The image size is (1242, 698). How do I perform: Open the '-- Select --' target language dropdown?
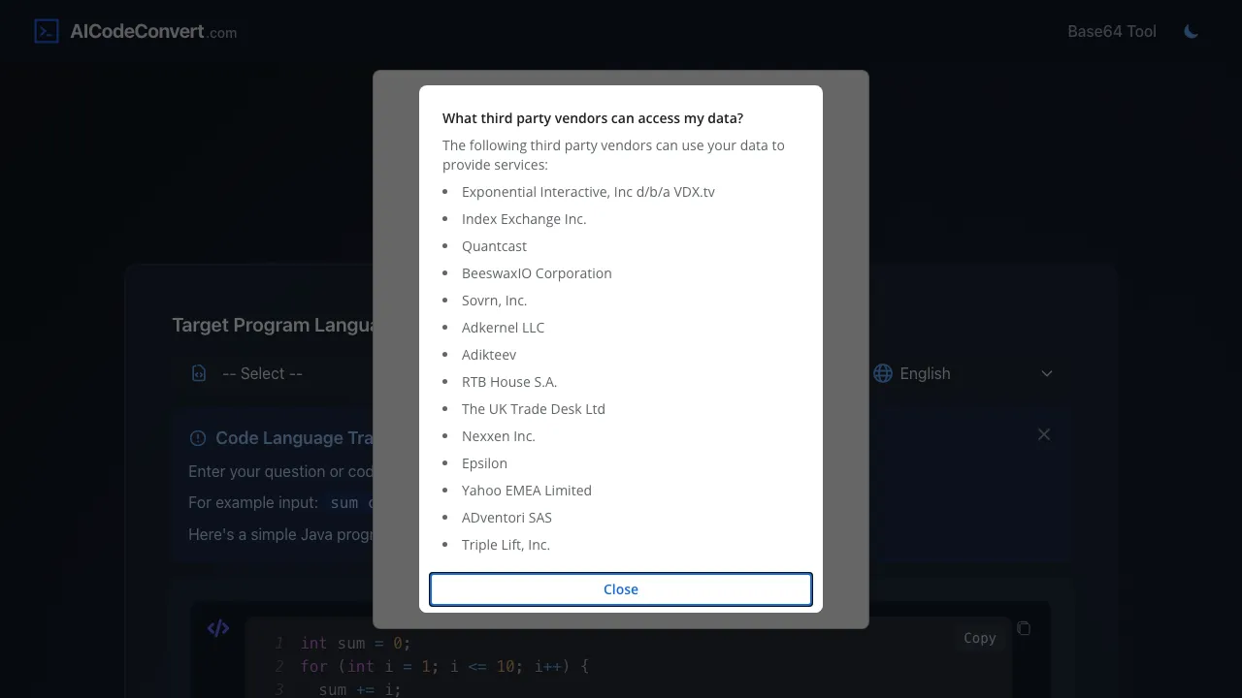(x=262, y=373)
